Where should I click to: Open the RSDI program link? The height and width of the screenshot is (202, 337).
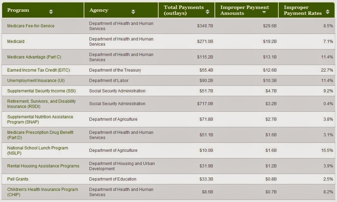[42, 104]
